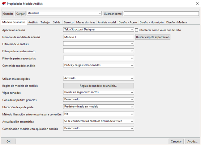Click the Nombre de modelo de análisis field
The image size is (201, 145).
coord(98,37)
